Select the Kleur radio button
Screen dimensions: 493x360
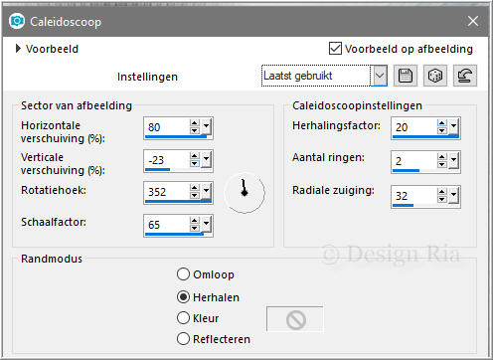[x=183, y=317]
